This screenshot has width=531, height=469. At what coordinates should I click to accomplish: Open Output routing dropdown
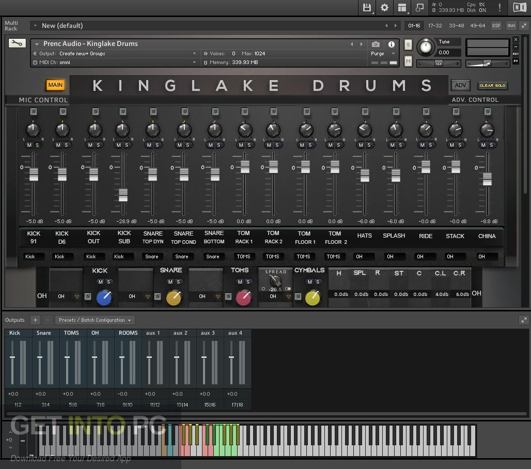[115, 54]
